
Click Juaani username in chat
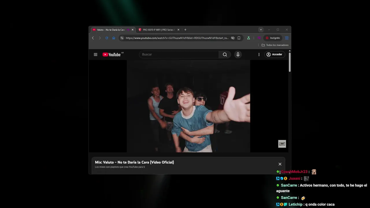coord(294,178)
